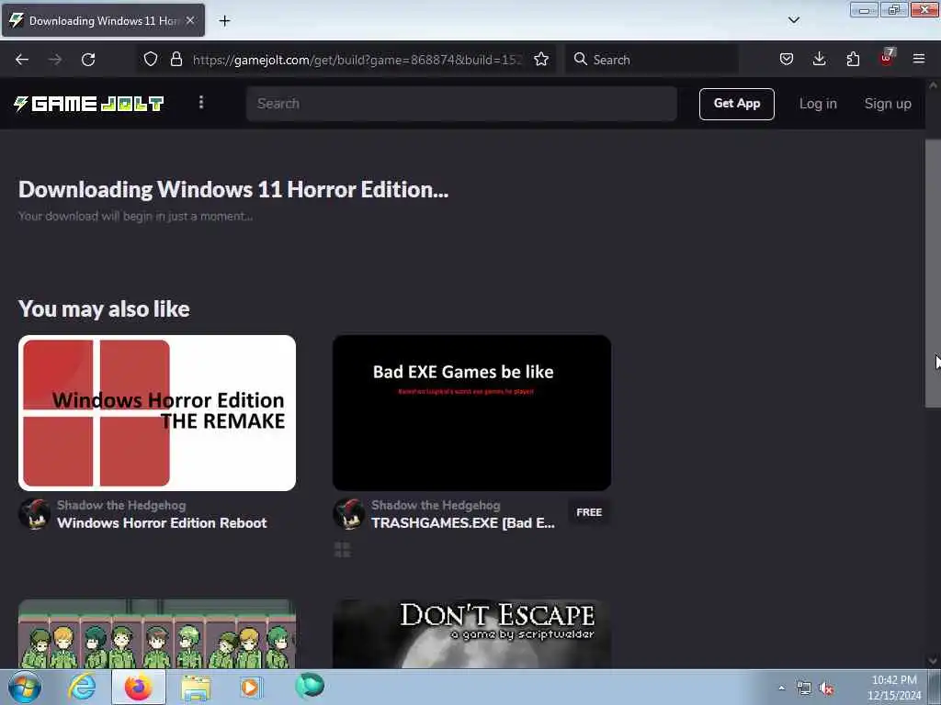Click the red extension icon with badge 7
This screenshot has width=941, height=705.
[887, 58]
